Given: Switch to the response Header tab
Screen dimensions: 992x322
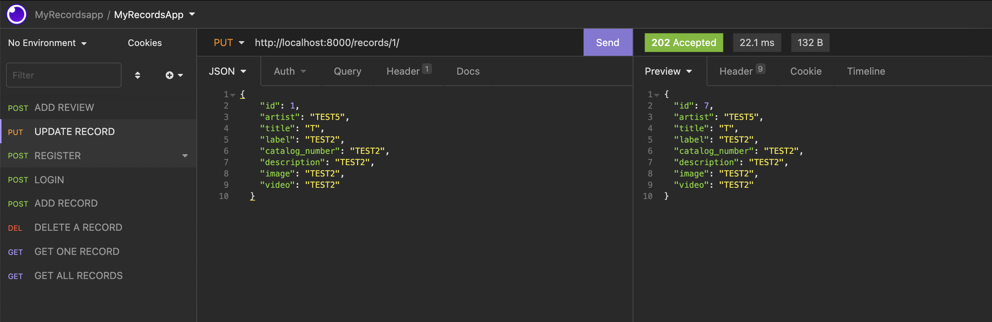Looking at the screenshot, I should click(x=742, y=71).
